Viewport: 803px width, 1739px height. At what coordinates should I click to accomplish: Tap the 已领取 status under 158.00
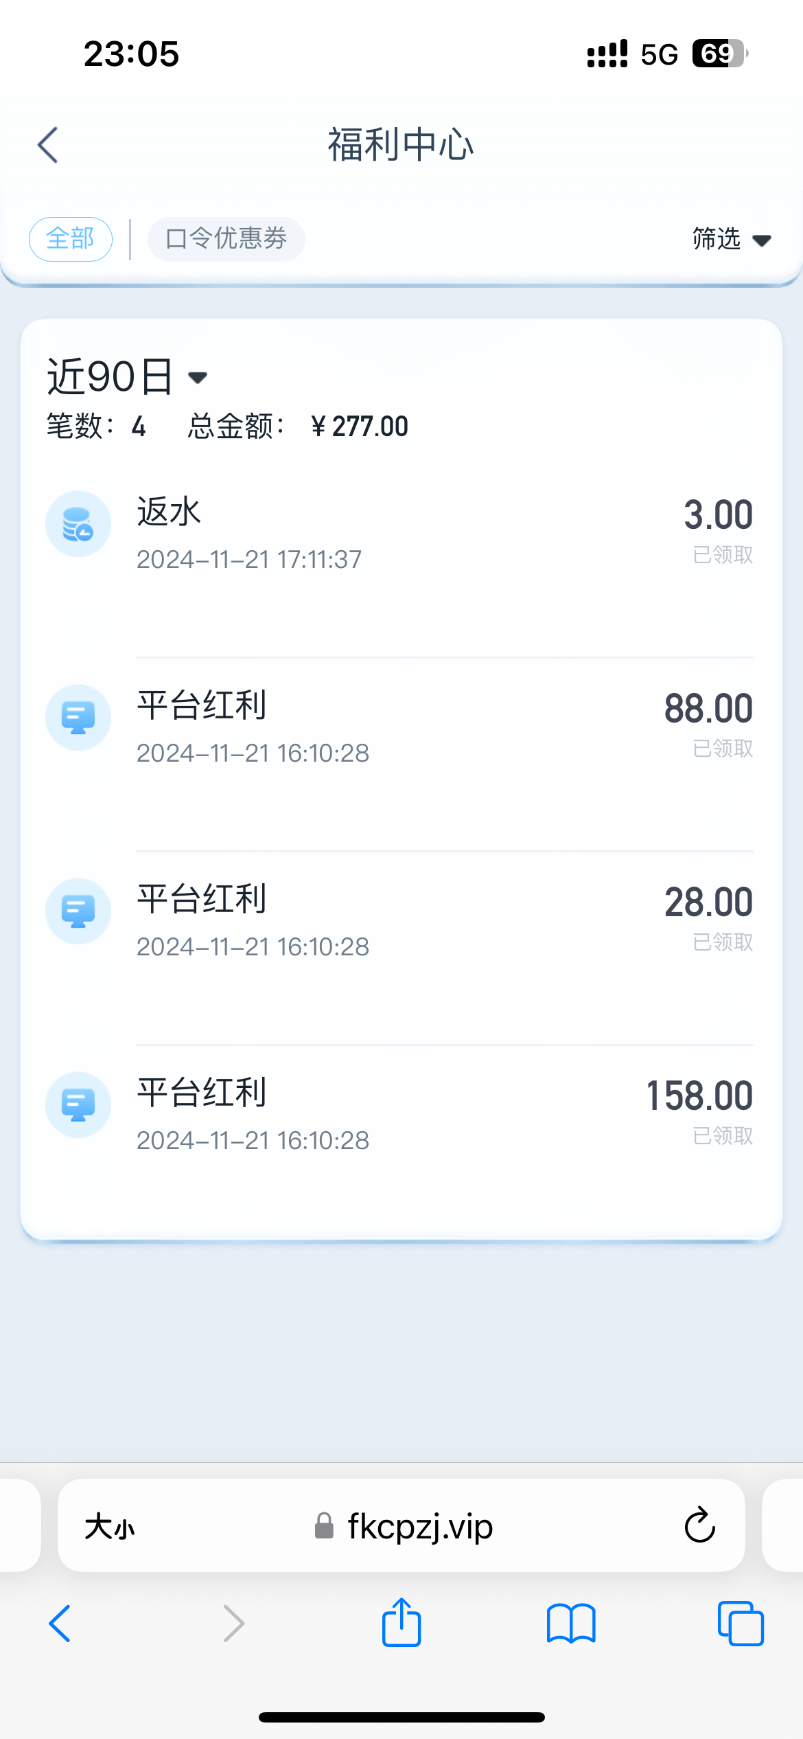tap(723, 1136)
